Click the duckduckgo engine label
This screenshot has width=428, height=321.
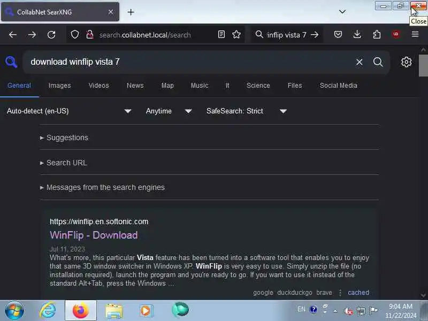(x=295, y=292)
